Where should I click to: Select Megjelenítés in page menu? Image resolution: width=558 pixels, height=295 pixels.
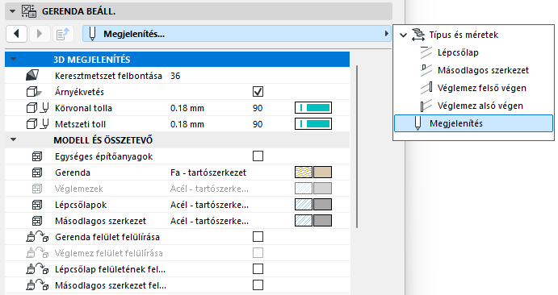[474, 123]
